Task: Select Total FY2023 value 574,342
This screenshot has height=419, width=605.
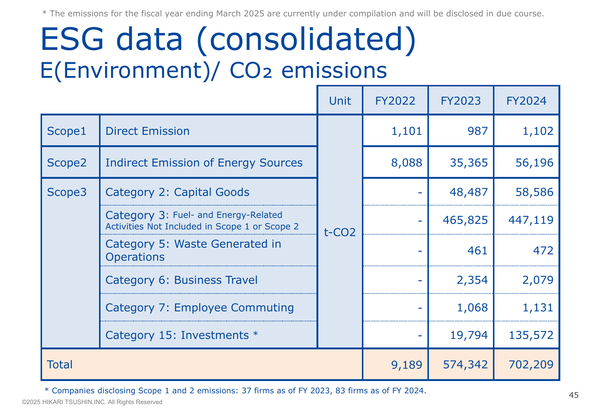Action: click(x=465, y=365)
